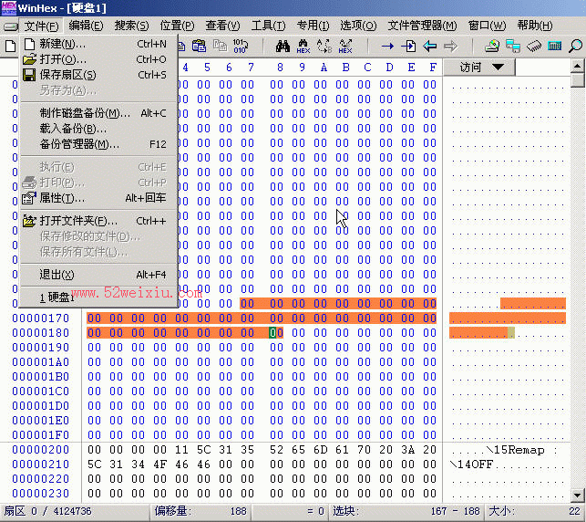
Task: Click the drive icon left of File menu
Action: pyautogui.click(x=10, y=26)
